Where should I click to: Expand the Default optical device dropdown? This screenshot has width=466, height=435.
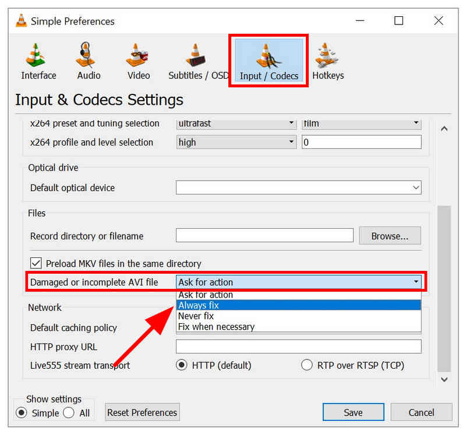(415, 188)
